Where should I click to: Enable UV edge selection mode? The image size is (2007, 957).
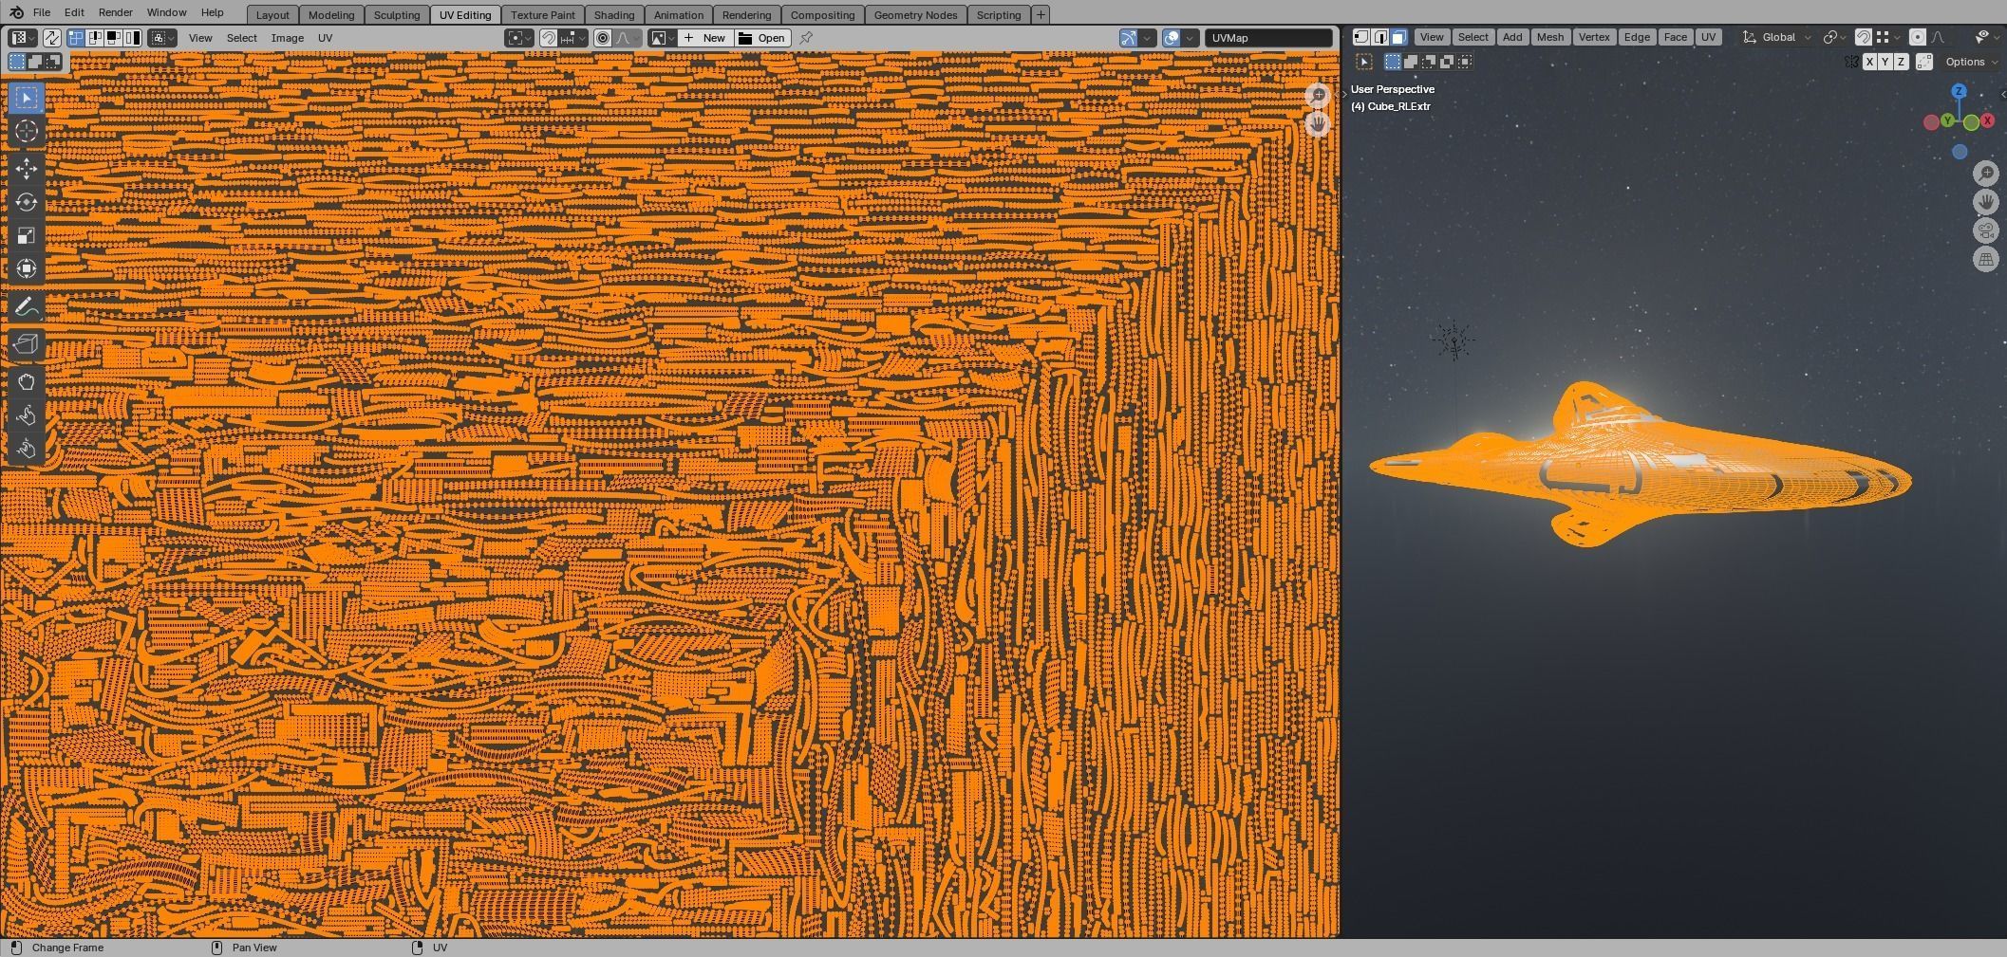(x=95, y=38)
